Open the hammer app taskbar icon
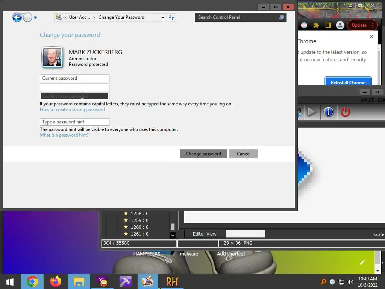 (x=126, y=281)
